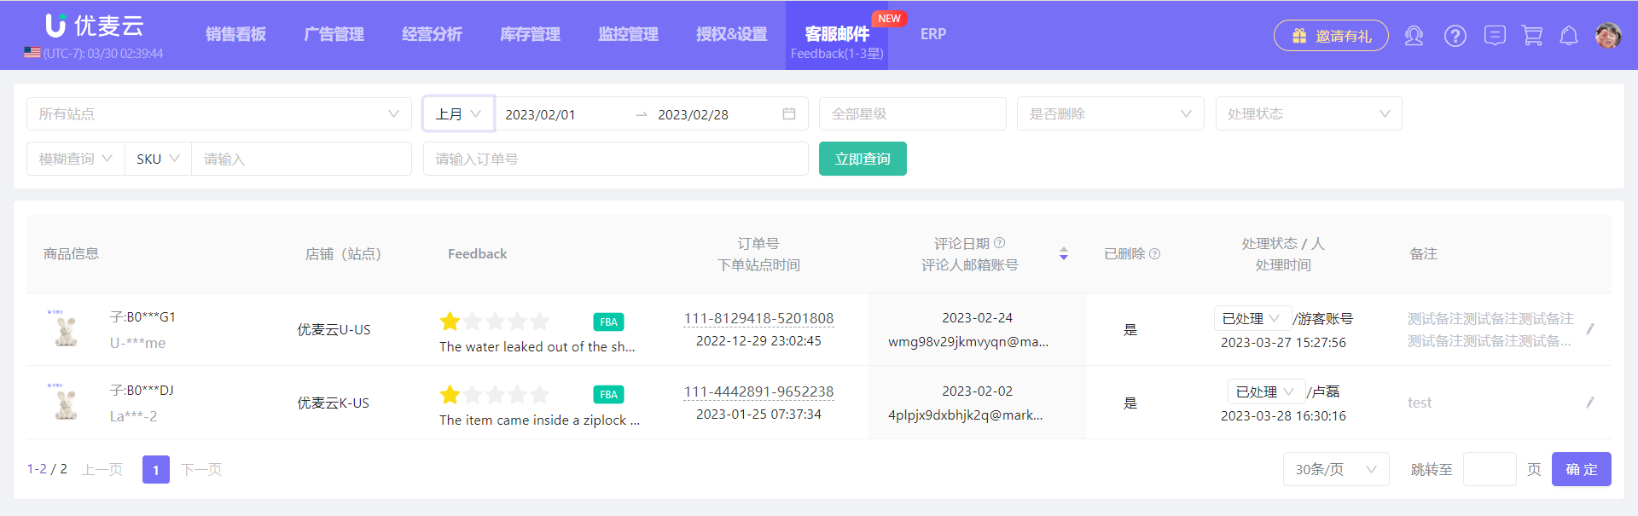The image size is (1638, 516).
Task: Click the info icon beside 评论日期
Action: (1000, 243)
